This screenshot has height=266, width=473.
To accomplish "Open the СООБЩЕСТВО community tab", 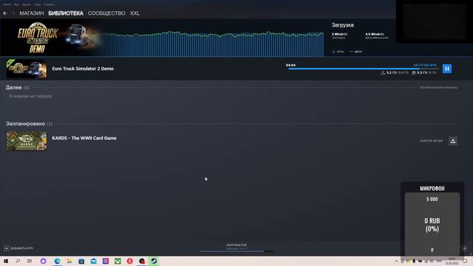I will [x=106, y=13].
